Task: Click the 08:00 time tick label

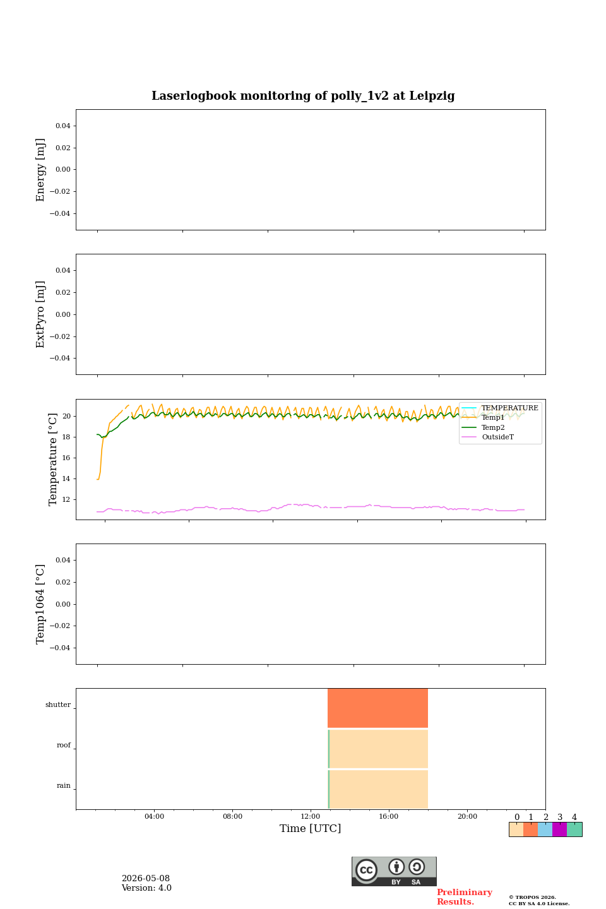Action: (232, 817)
